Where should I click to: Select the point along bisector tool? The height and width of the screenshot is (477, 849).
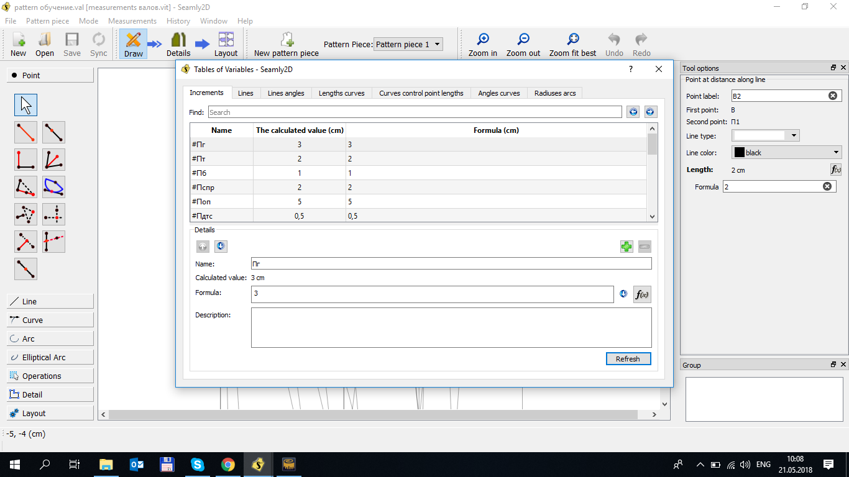pos(53,160)
